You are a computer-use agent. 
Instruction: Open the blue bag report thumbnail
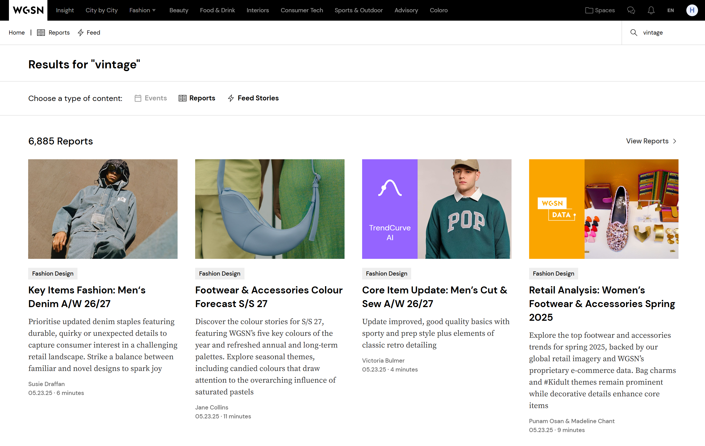point(270,209)
